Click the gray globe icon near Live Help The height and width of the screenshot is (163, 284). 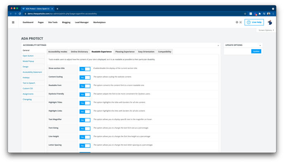click(237, 22)
